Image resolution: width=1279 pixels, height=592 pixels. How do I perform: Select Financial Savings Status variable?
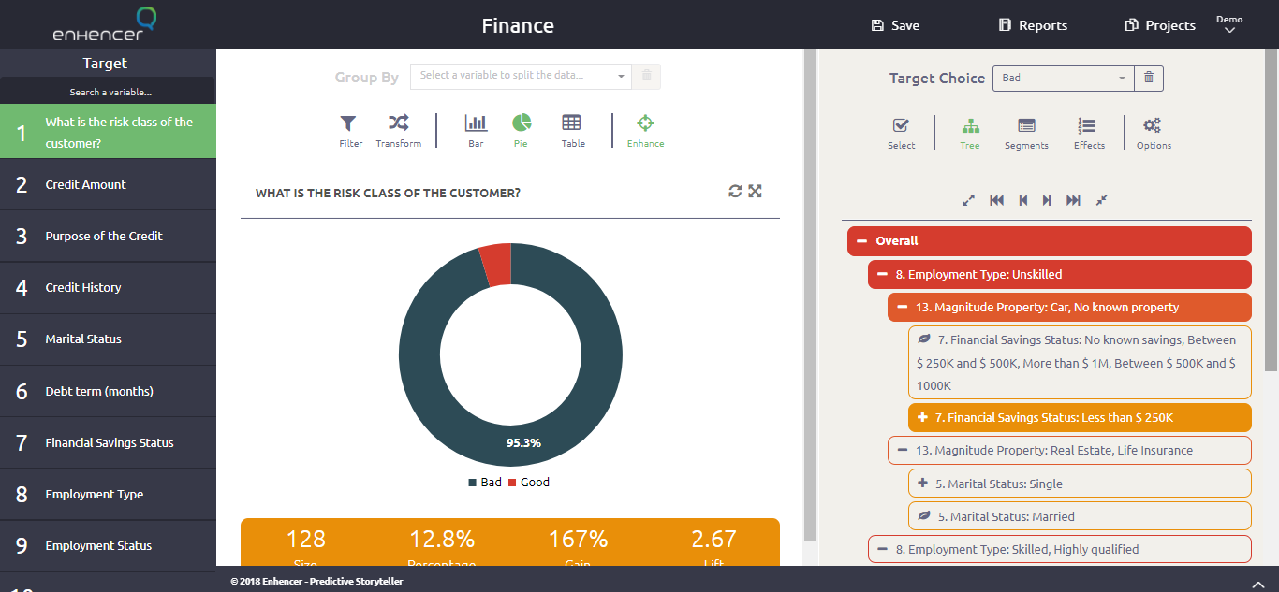click(x=108, y=442)
